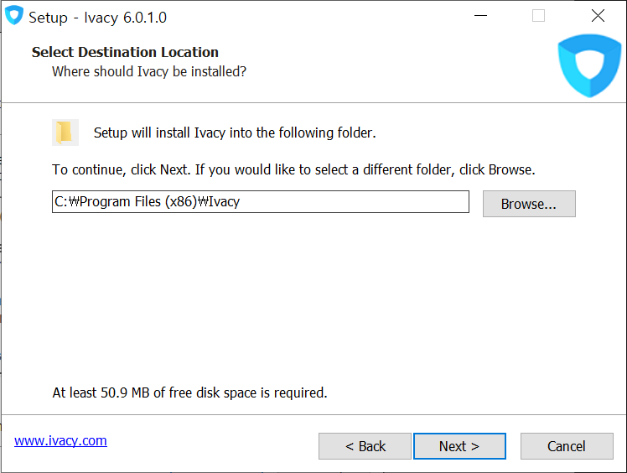
Task: Close the Setup window
Action: coord(598,16)
